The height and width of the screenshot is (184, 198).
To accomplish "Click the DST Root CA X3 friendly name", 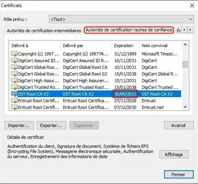I will click(x=157, y=94).
